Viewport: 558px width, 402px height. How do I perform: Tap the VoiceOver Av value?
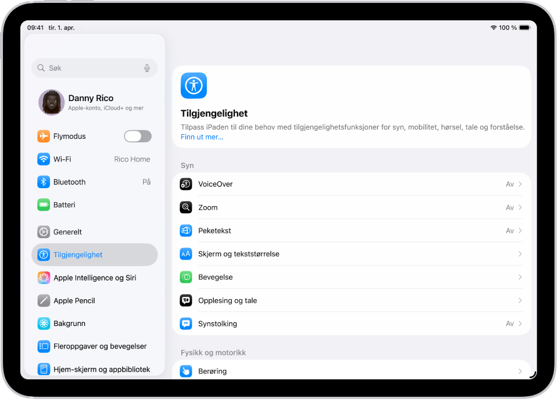510,184
